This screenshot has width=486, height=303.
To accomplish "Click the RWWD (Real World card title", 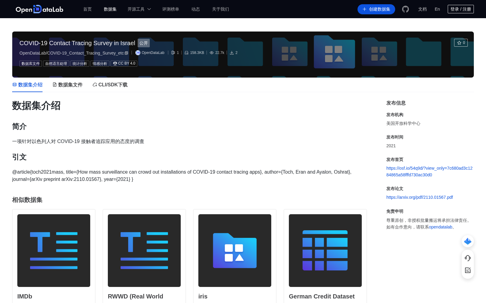I will (x=135, y=296).
